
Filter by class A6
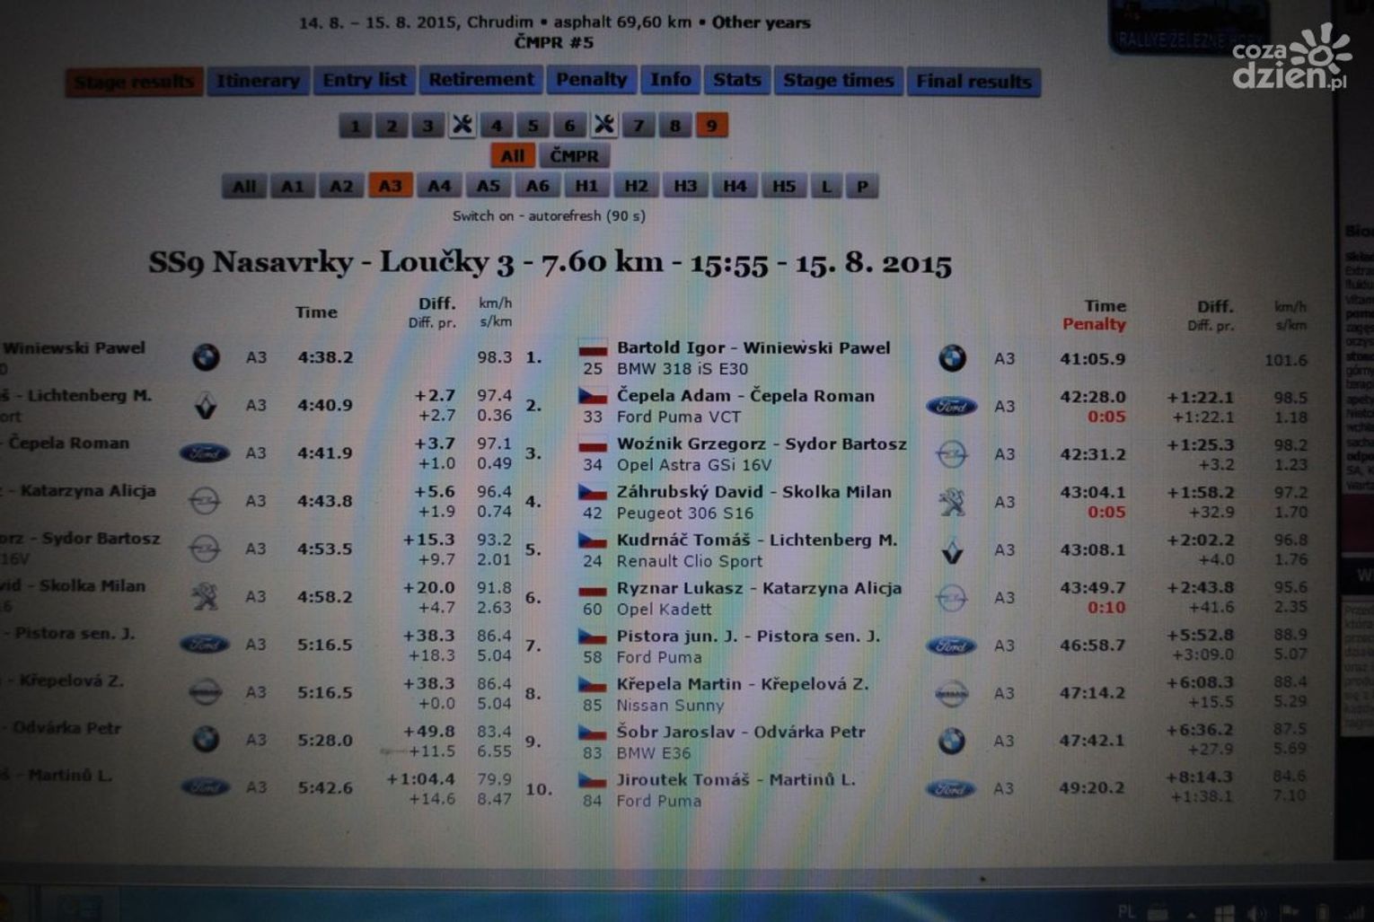pyautogui.click(x=537, y=187)
